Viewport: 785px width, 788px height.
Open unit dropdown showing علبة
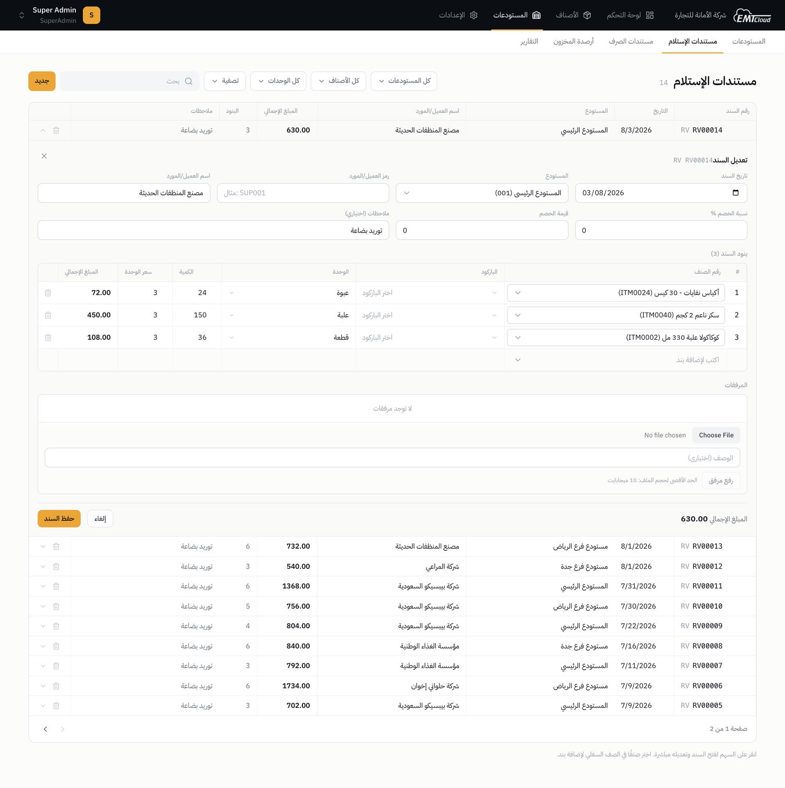pyautogui.click(x=288, y=315)
